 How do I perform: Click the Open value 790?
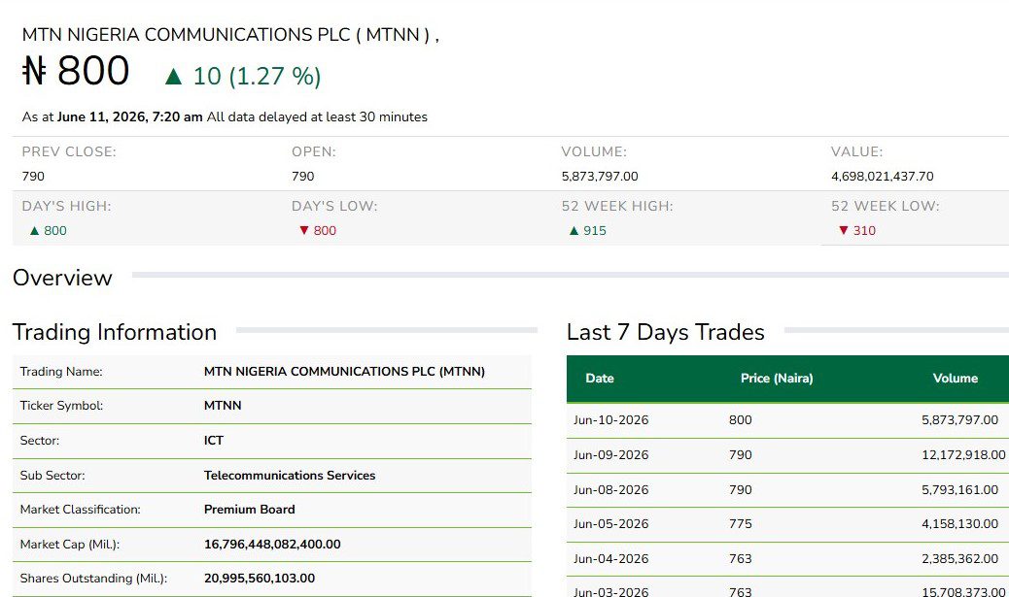(x=303, y=176)
